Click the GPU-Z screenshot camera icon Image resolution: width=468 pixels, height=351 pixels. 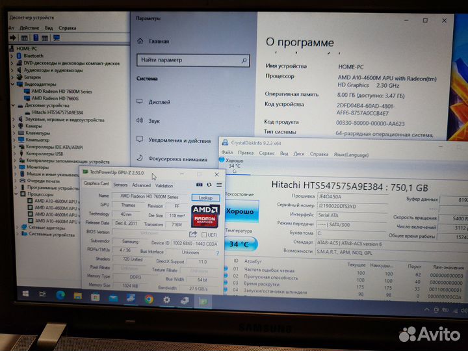tap(200, 185)
